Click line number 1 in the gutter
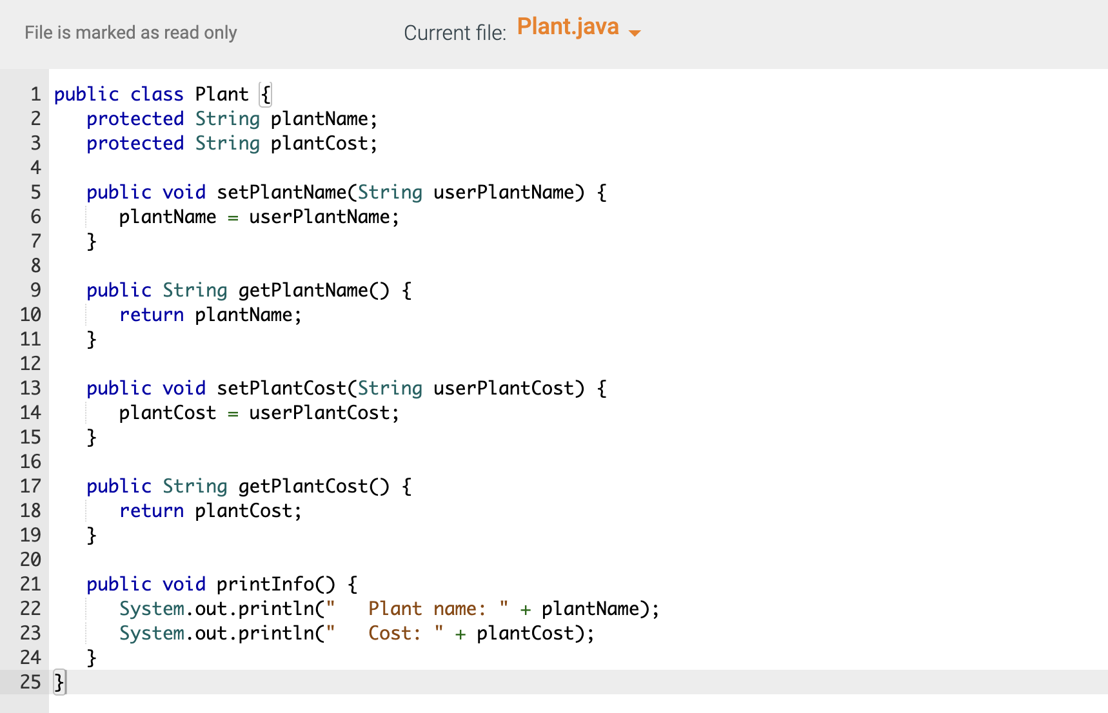The width and height of the screenshot is (1108, 713). (35, 93)
